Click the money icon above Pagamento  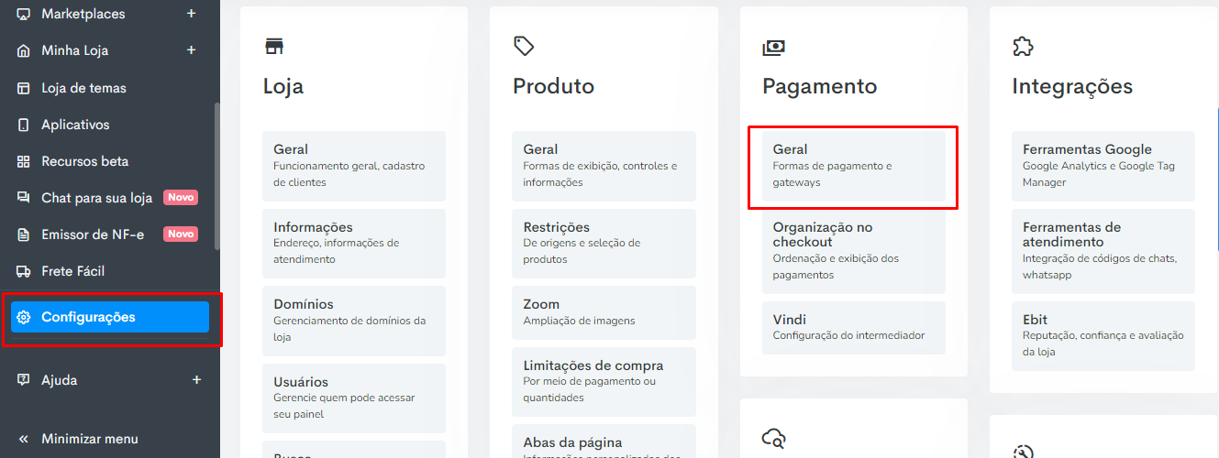(773, 47)
